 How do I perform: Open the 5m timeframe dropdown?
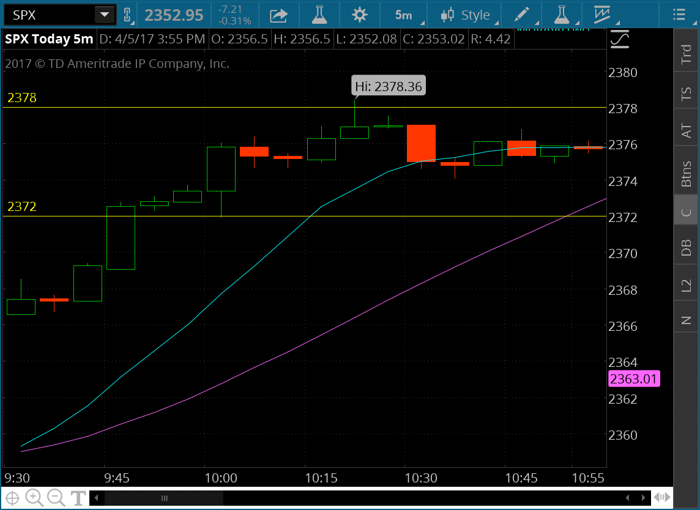404,15
